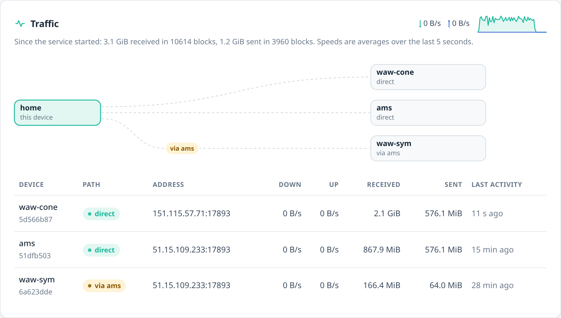Click received value 867.9 MiB
Screen dimensions: 561x318
click(x=382, y=250)
